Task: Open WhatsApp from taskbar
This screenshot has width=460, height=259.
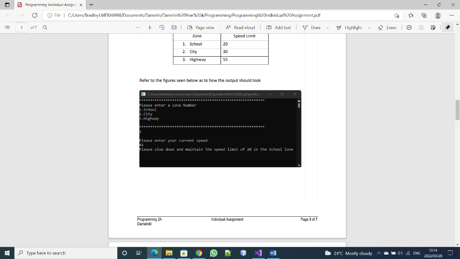Action: point(213,253)
